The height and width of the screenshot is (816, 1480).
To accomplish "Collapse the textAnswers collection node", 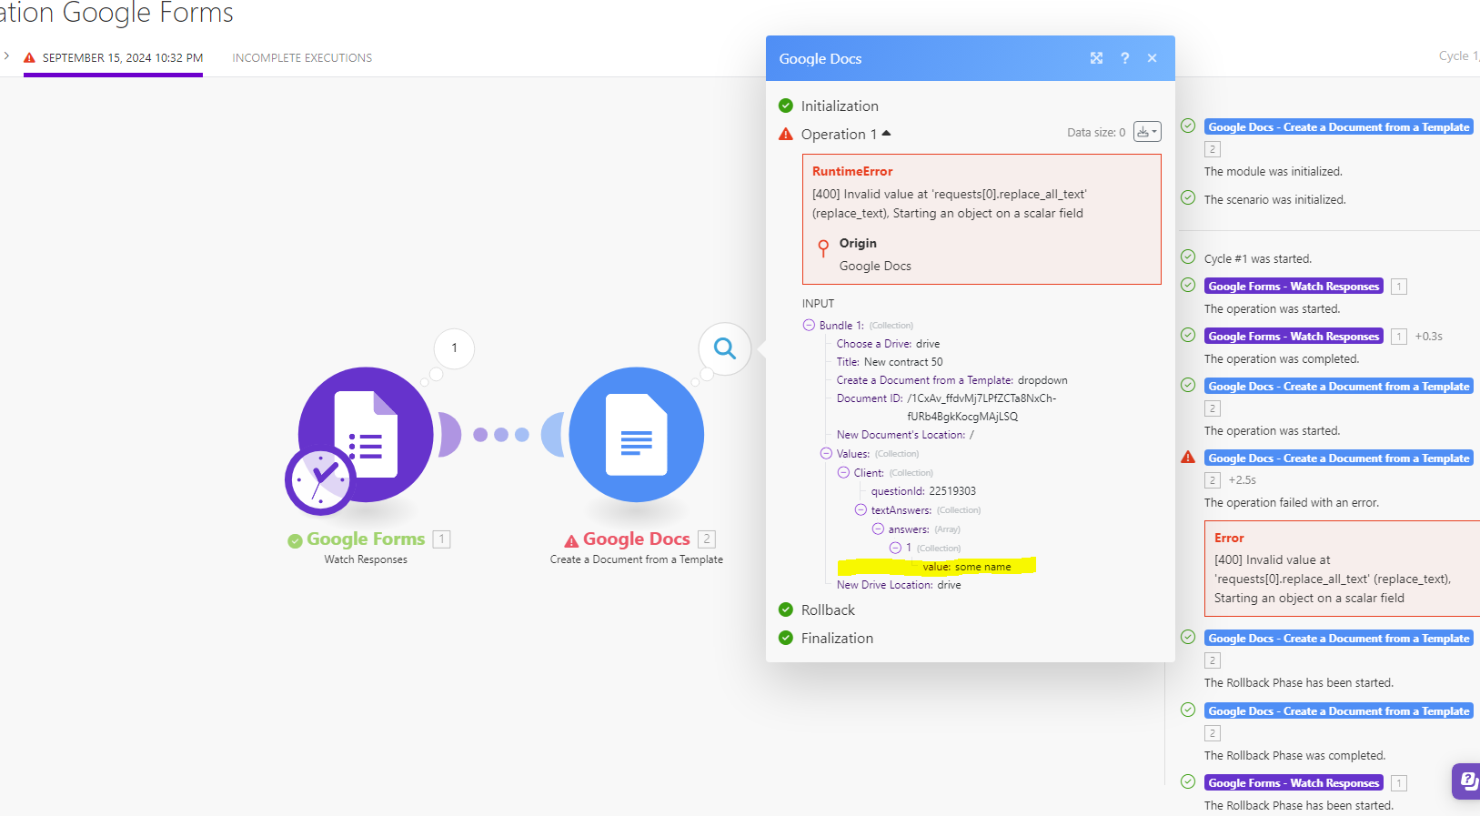I will (861, 509).
